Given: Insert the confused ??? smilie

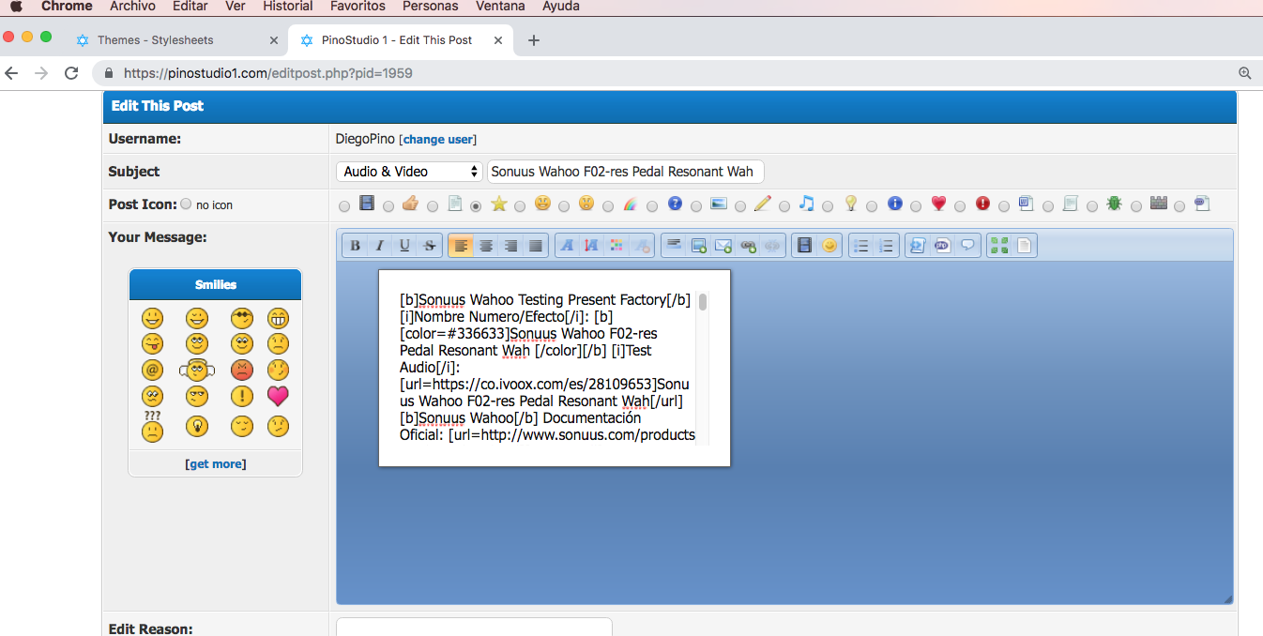Looking at the screenshot, I should click(x=152, y=427).
